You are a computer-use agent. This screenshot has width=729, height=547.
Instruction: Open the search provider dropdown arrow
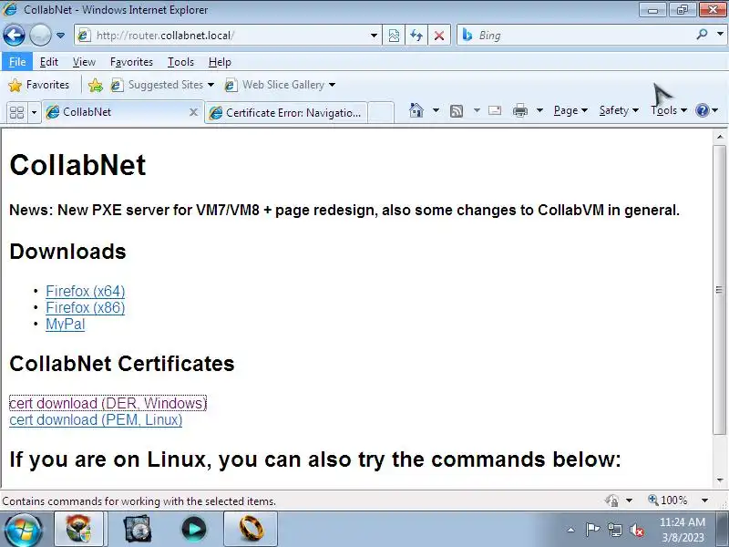point(720,35)
